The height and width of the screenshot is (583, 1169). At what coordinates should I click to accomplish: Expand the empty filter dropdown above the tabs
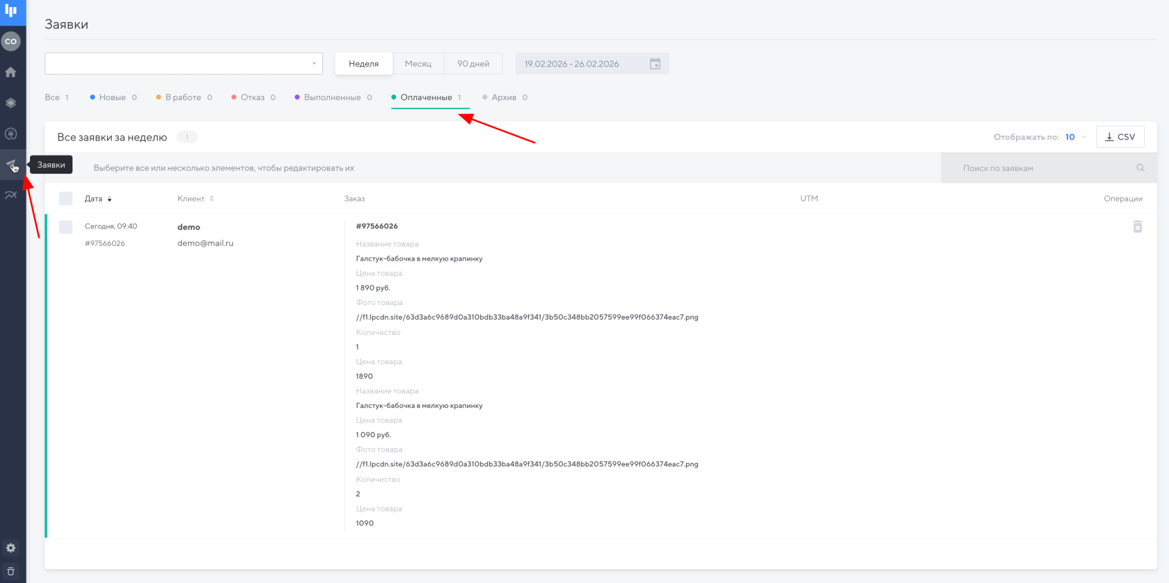184,63
